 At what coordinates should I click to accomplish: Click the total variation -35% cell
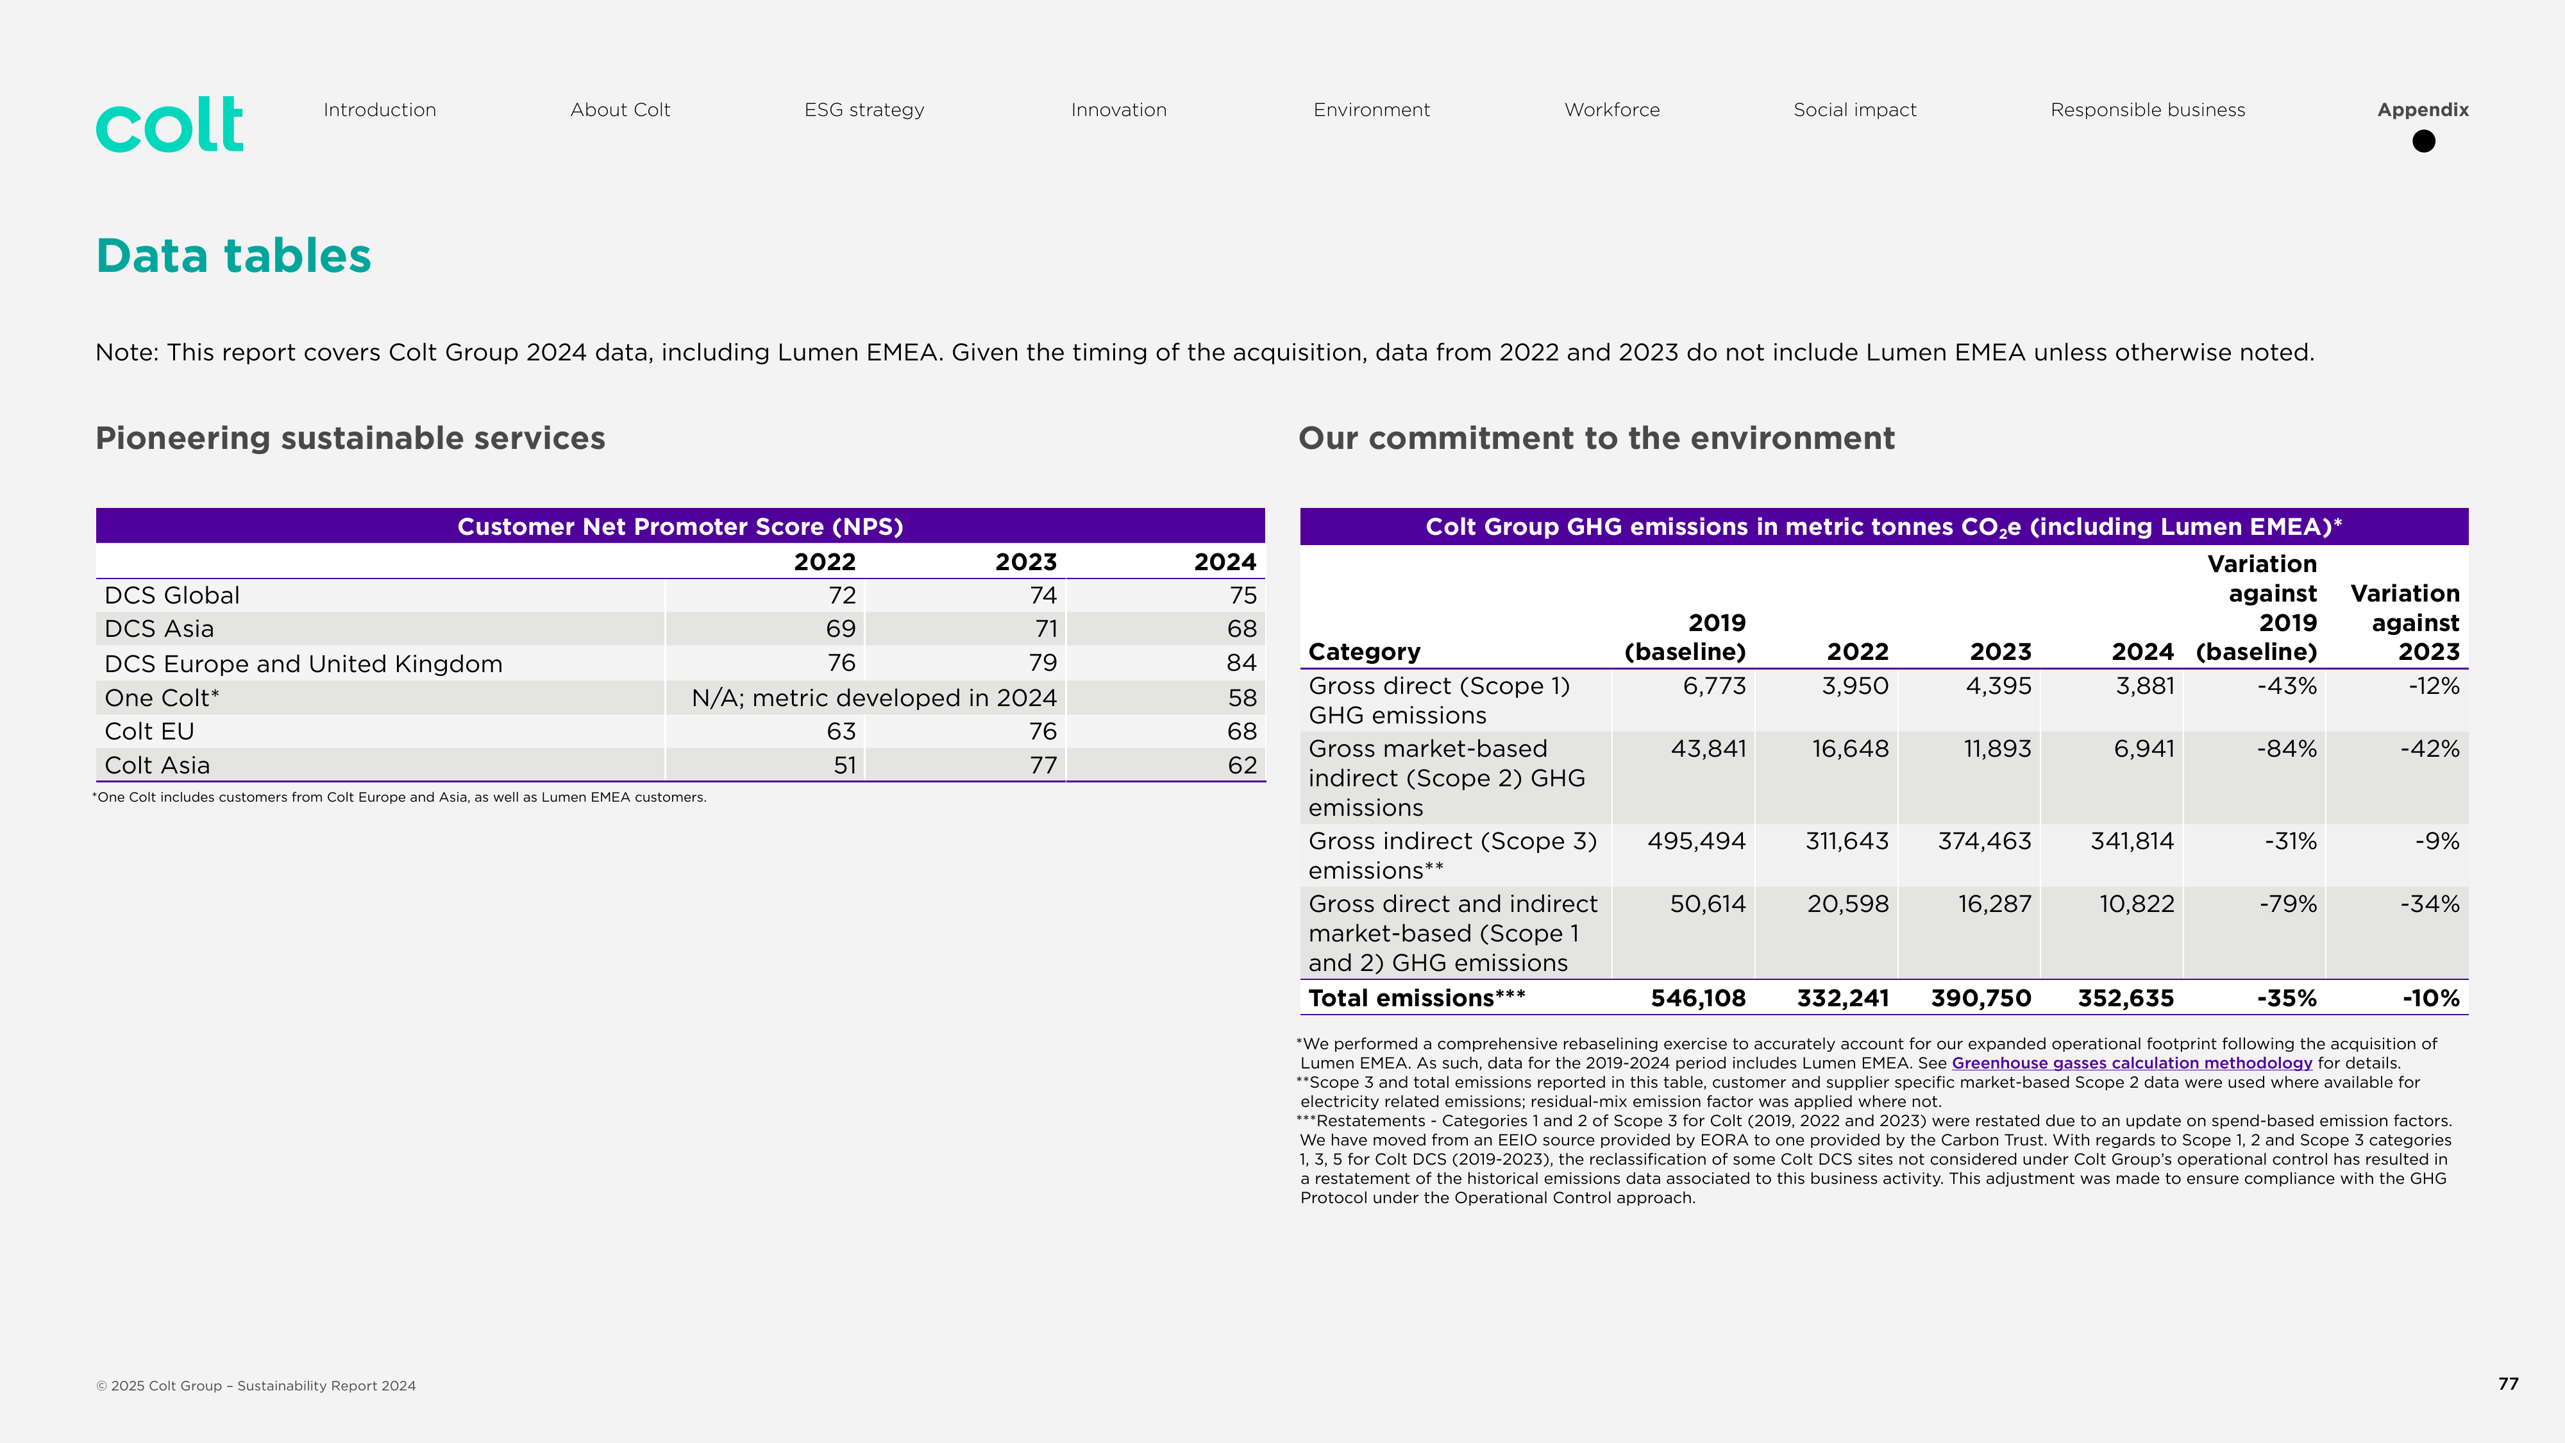coord(2286,998)
